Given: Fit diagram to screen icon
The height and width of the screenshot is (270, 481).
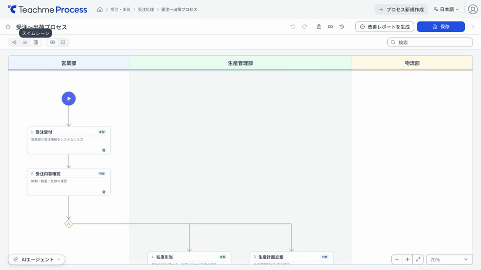Looking at the screenshot, I should [418, 259].
